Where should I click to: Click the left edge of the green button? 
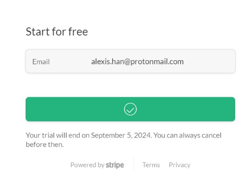[x=28, y=109]
